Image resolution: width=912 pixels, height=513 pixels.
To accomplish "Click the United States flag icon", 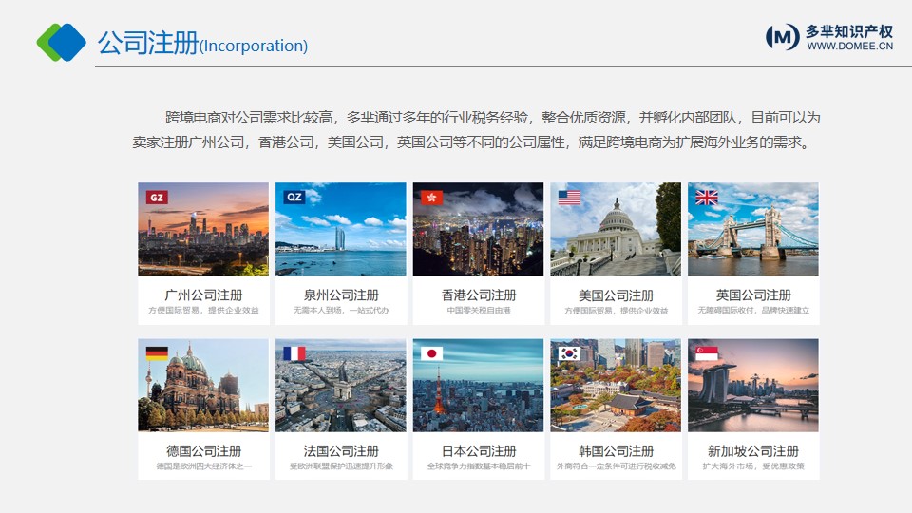I will tap(569, 198).
